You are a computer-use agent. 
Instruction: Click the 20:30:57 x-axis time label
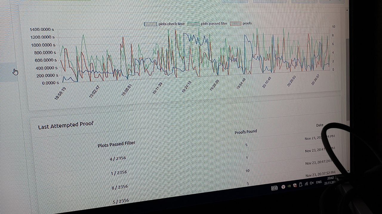pyautogui.click(x=315, y=80)
